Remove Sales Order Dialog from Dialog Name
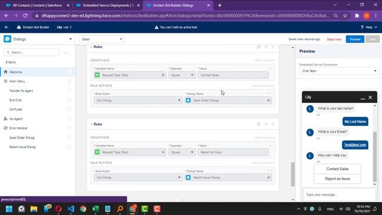The height and width of the screenshot is (215, 382). [269, 100]
